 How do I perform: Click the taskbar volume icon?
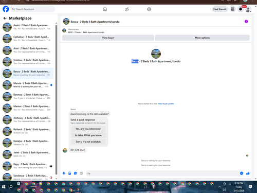(224, 190)
